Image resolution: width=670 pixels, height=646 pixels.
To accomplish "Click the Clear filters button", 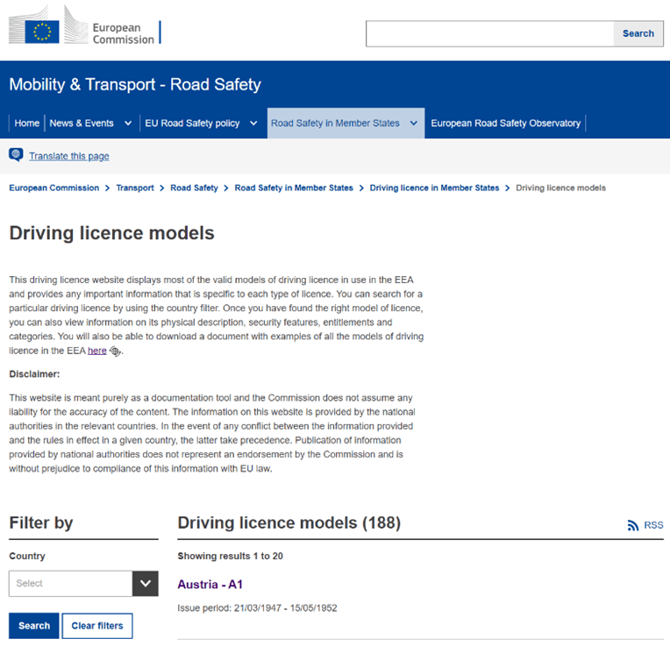I will coord(97,626).
